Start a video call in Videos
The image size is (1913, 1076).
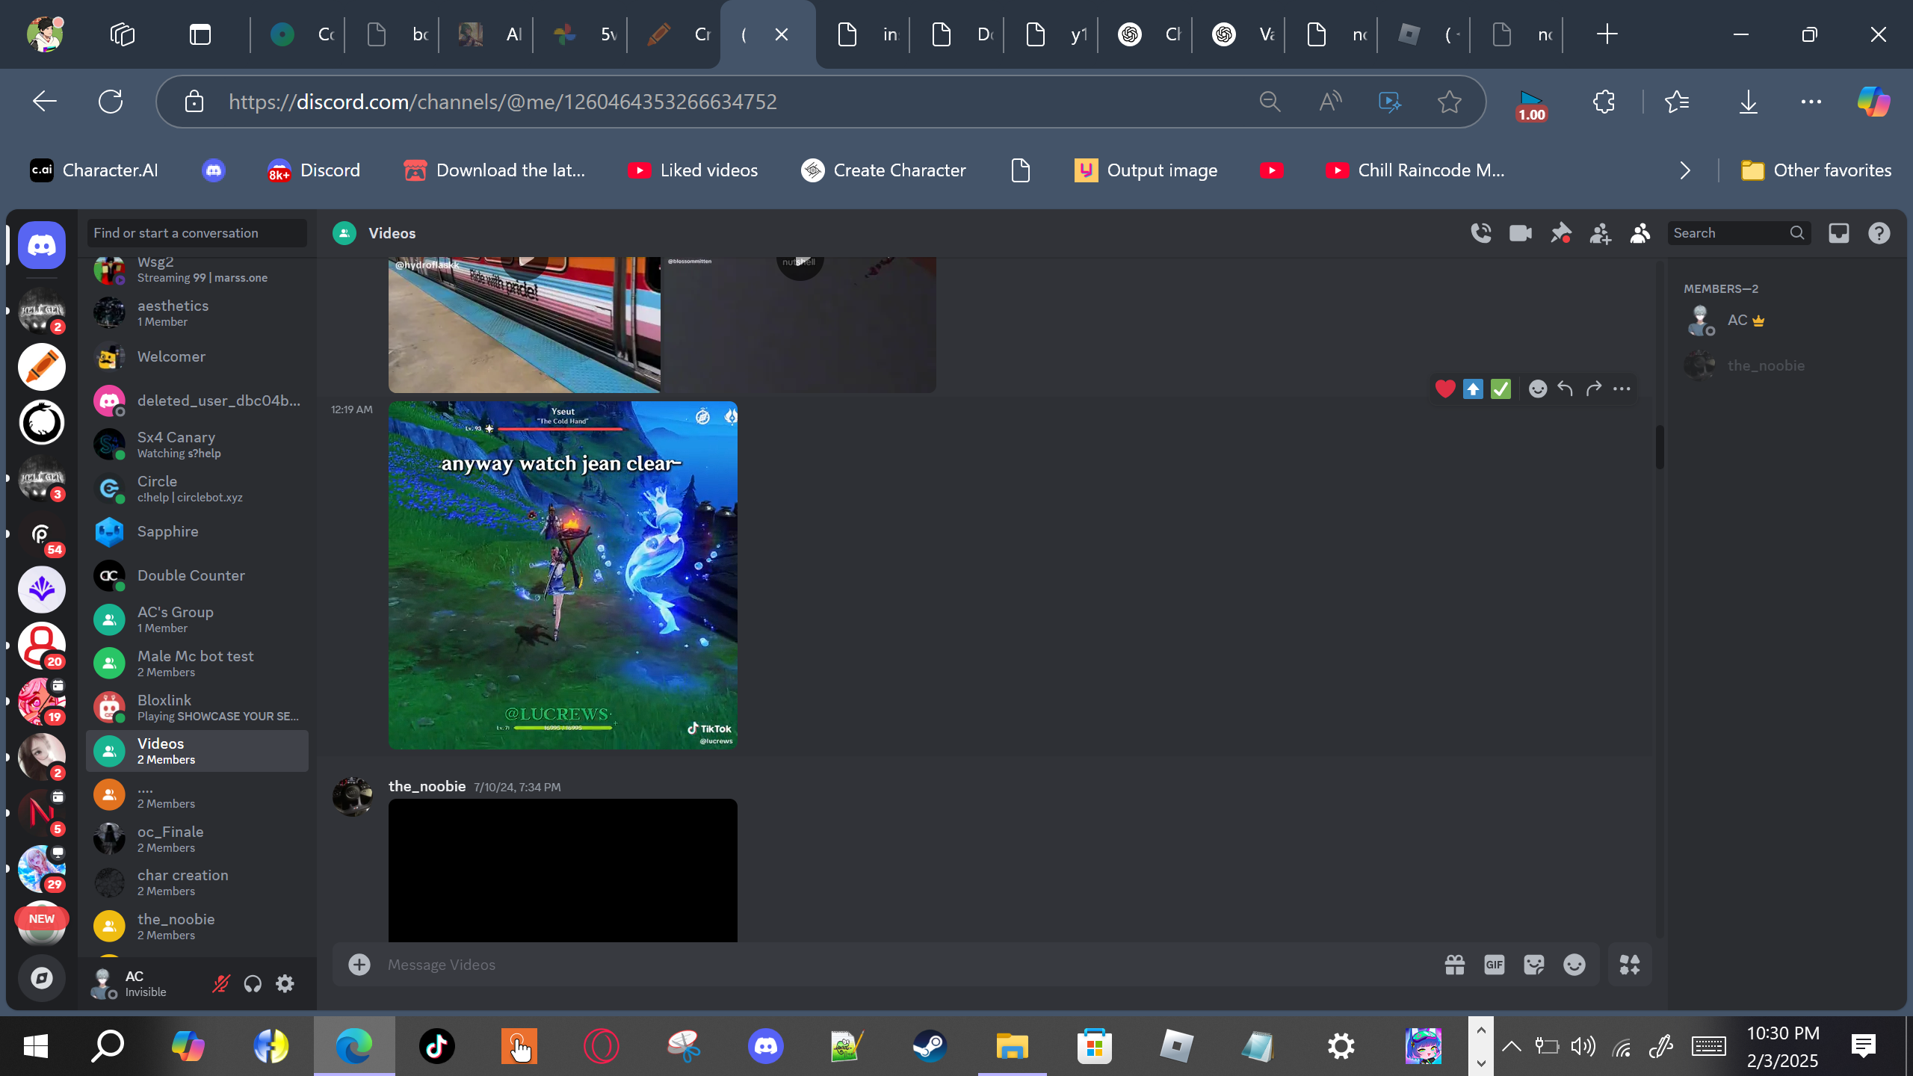[1521, 233]
